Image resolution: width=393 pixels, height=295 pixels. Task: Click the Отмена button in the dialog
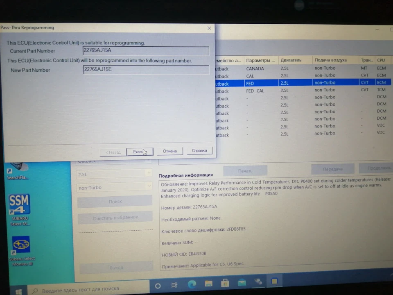170,151
